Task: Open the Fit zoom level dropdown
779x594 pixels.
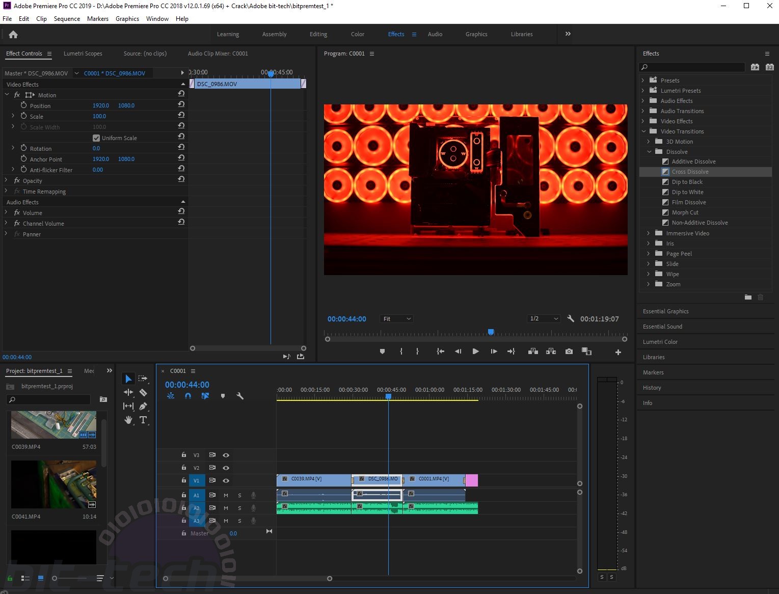Action: pyautogui.click(x=396, y=319)
